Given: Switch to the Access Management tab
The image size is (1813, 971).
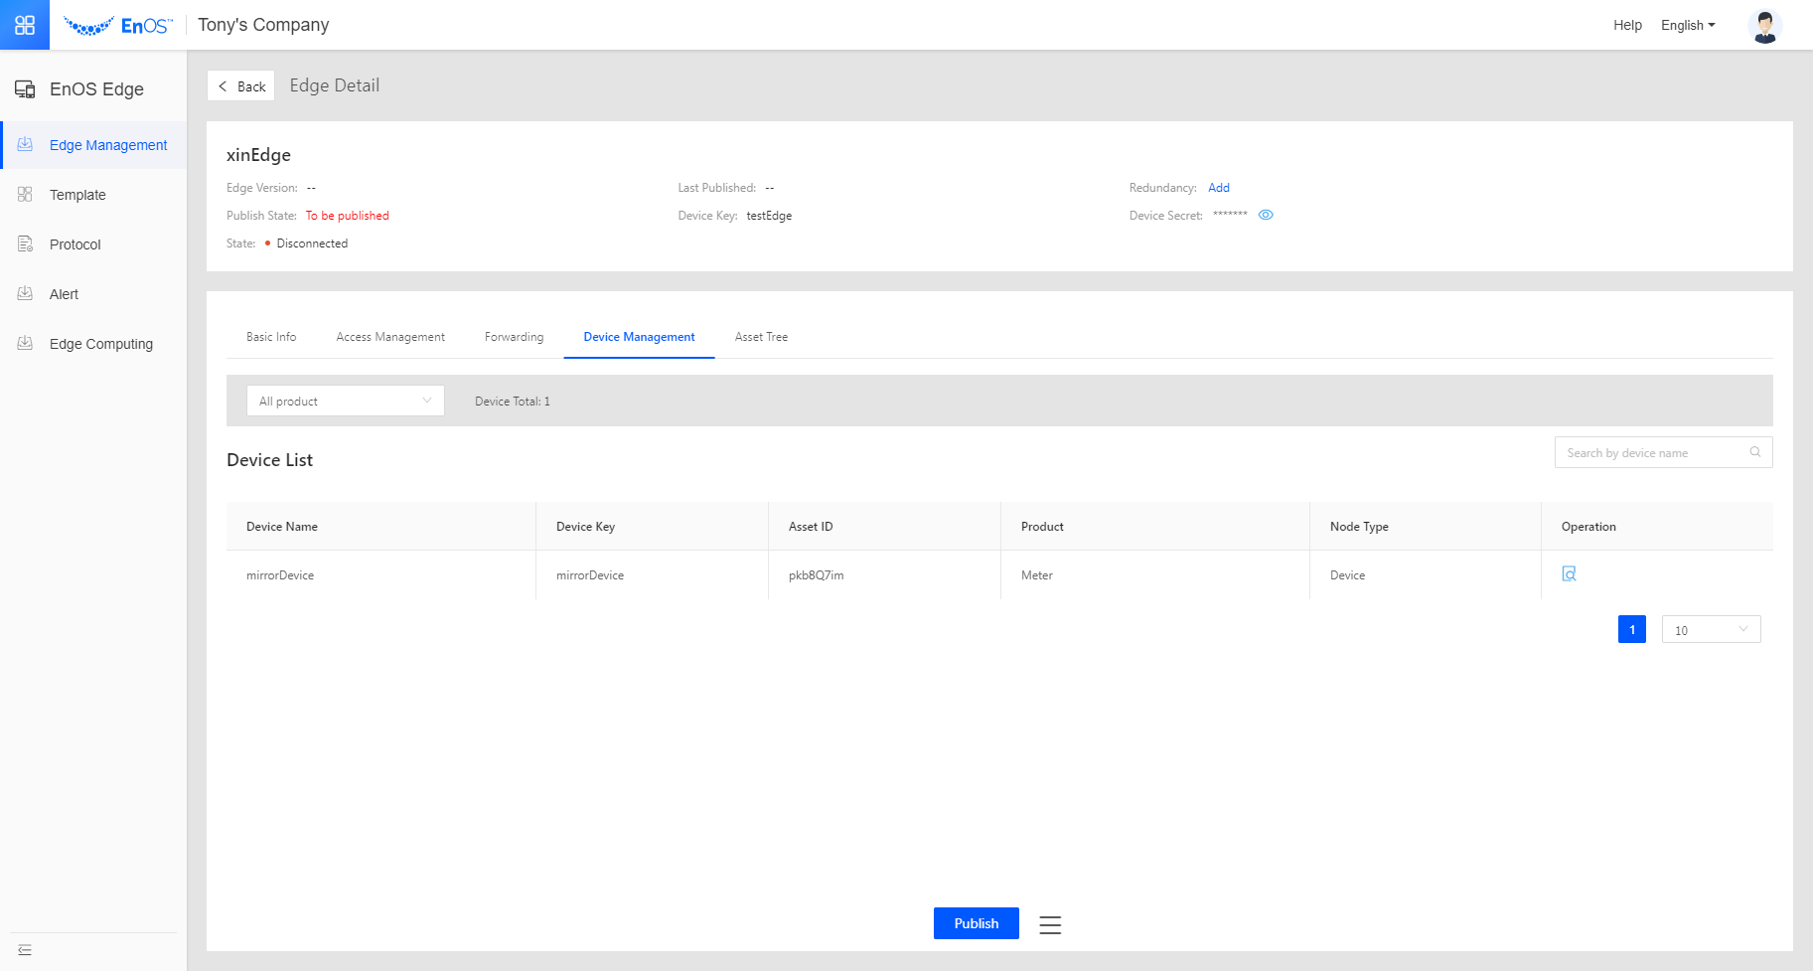Looking at the screenshot, I should point(390,337).
